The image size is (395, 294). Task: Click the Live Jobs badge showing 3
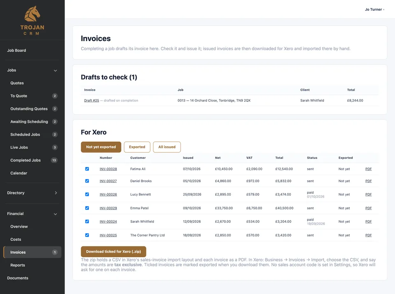[55, 147]
